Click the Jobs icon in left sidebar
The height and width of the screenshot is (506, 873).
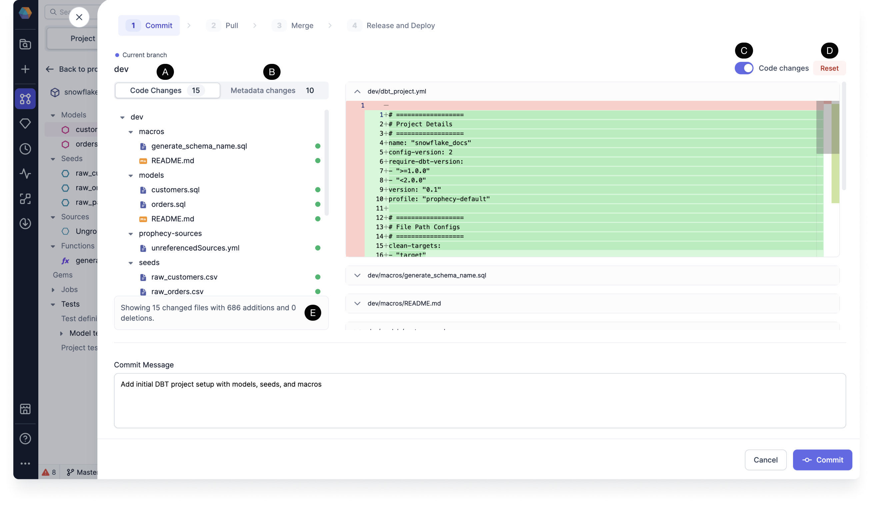[25, 224]
